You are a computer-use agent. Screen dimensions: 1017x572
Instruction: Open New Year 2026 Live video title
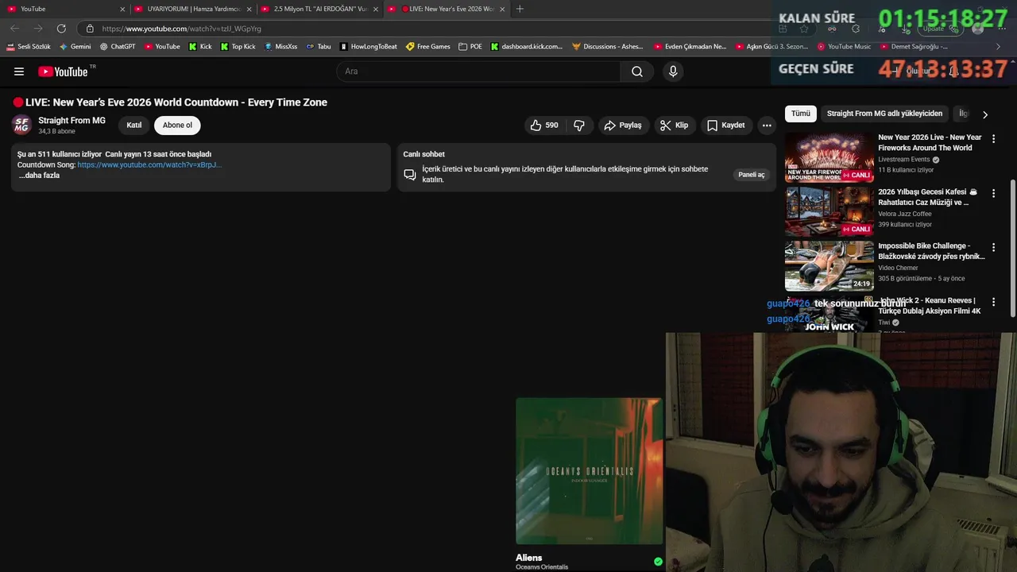pos(930,142)
